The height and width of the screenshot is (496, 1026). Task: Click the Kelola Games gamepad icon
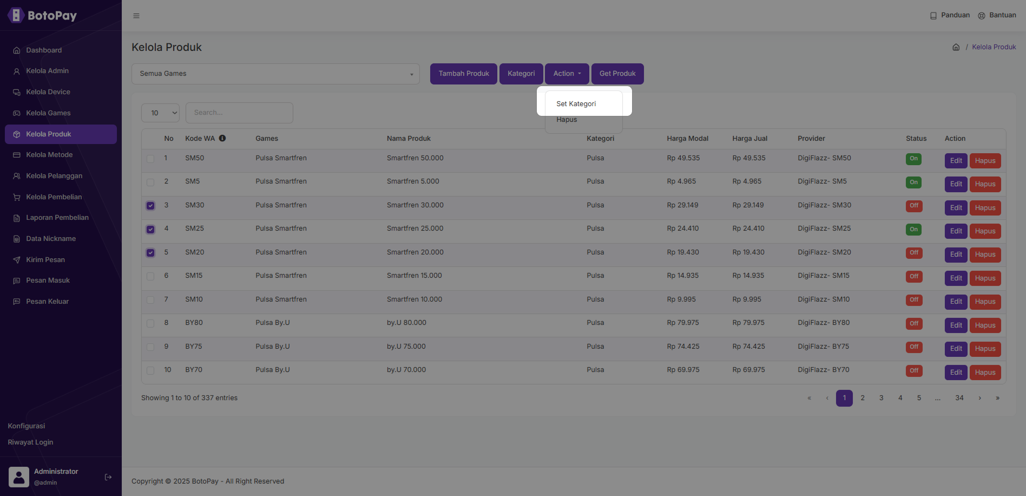(x=17, y=113)
